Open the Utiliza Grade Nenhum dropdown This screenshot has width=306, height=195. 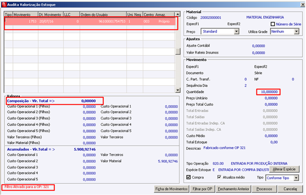(296, 31)
